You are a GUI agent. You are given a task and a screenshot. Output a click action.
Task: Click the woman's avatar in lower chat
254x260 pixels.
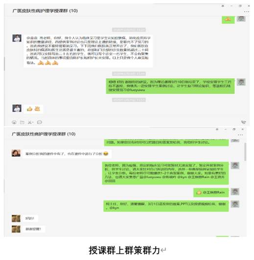(x=16, y=153)
